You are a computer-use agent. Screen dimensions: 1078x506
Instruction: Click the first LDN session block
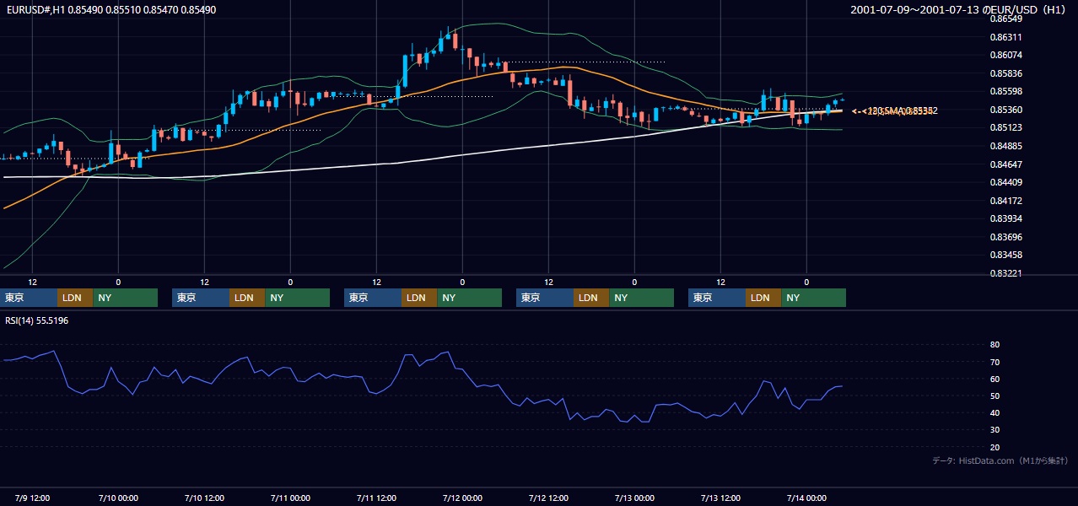[75, 298]
